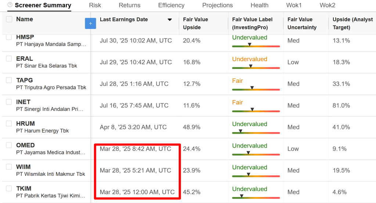Go to the Efficiency tab
Image resolution: width=376 pixels, height=203 pixels.
(171, 5)
